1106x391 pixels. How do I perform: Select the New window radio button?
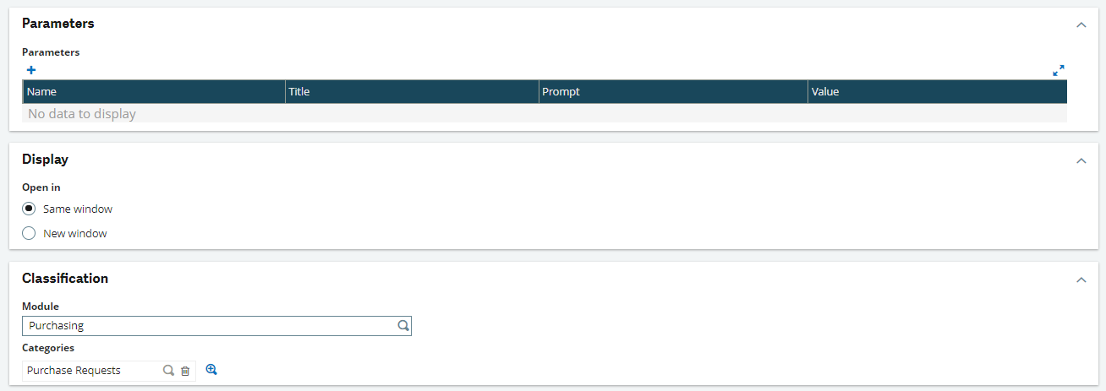29,233
